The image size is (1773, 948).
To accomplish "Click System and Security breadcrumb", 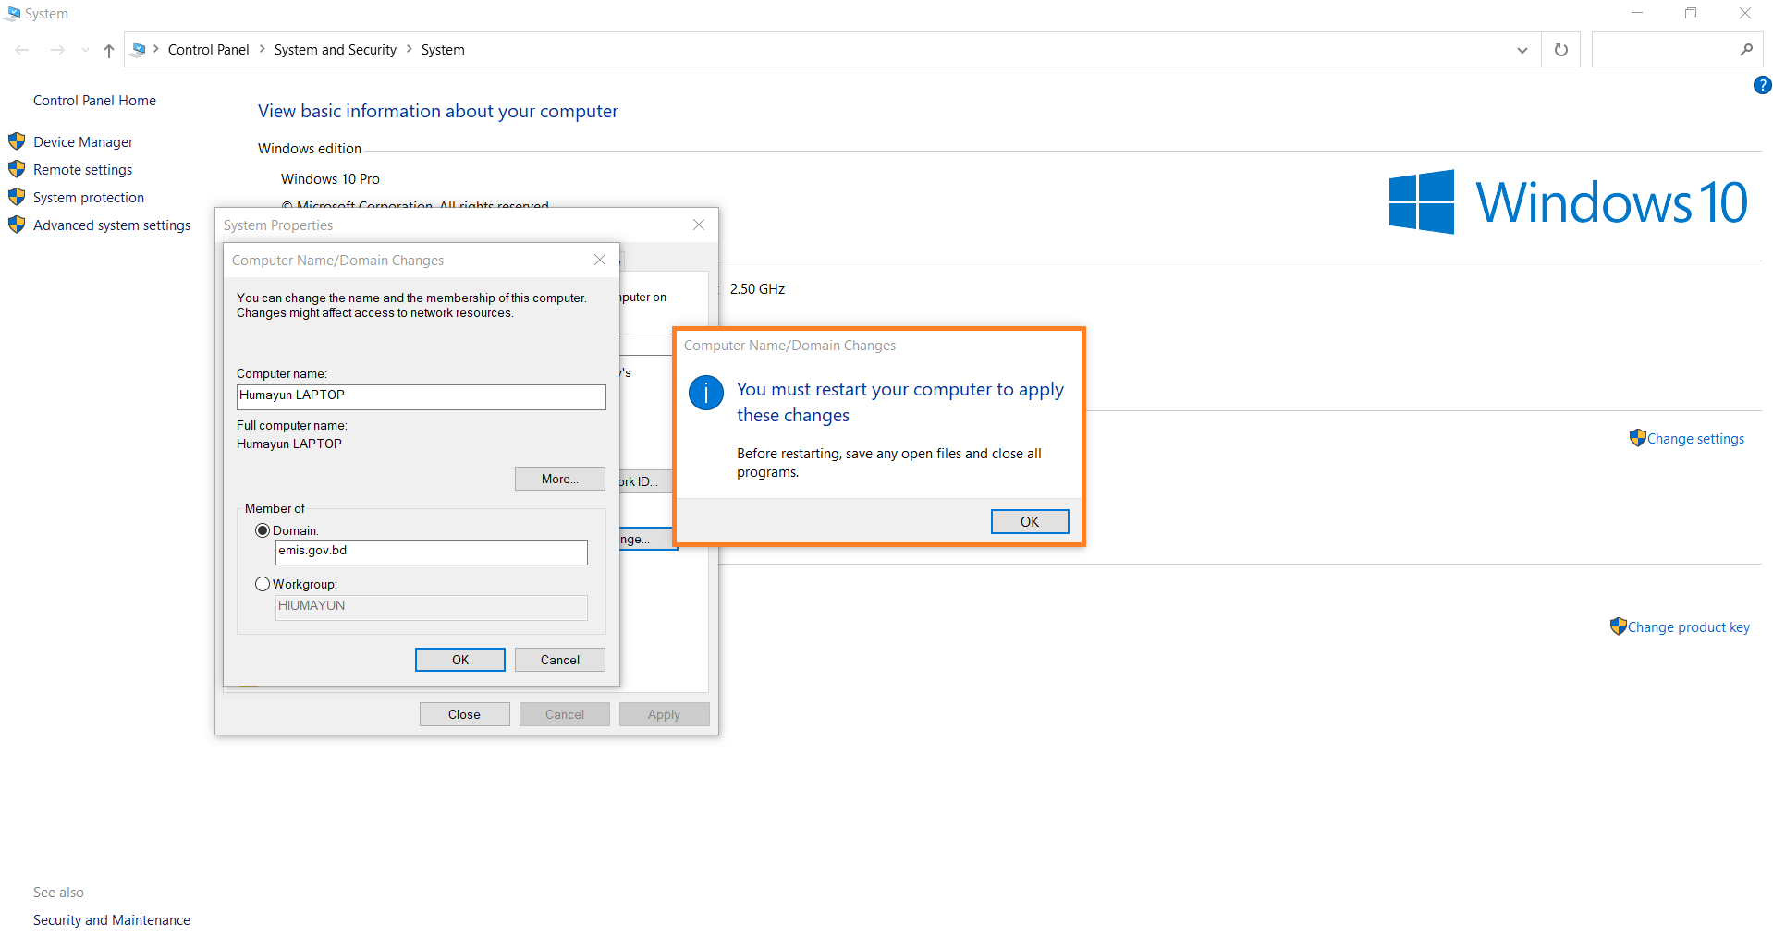I will [335, 50].
